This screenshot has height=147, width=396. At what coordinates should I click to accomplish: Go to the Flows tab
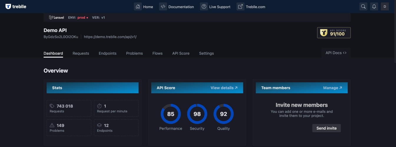[x=158, y=53]
